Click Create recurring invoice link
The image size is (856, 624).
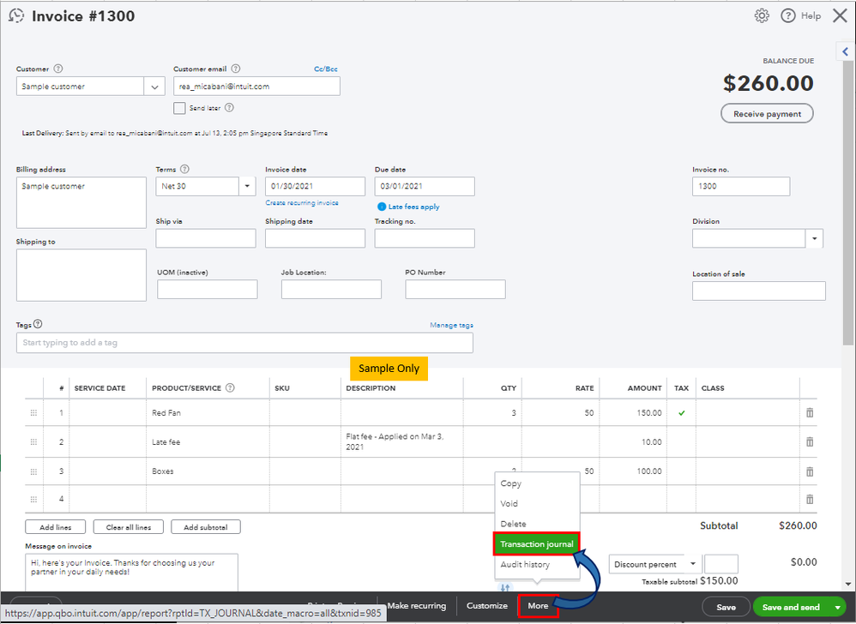pyautogui.click(x=302, y=203)
